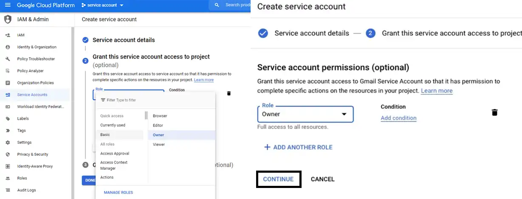Click the completed-step checkmark in right stepper

263,33
